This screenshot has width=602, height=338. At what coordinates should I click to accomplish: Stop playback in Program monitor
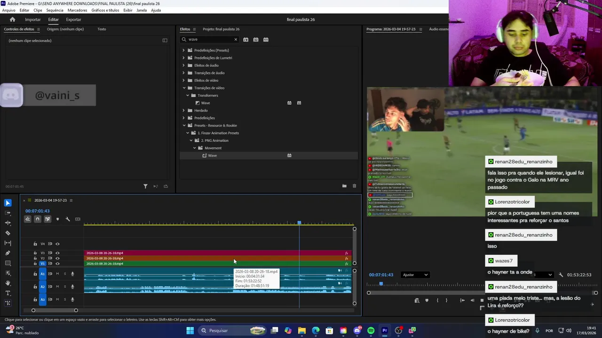(x=482, y=300)
